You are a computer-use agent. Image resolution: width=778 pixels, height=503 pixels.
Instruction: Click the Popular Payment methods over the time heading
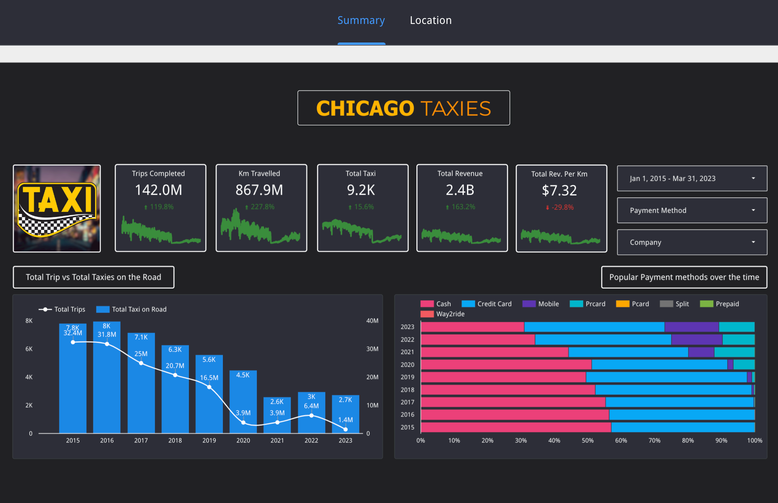click(x=684, y=277)
